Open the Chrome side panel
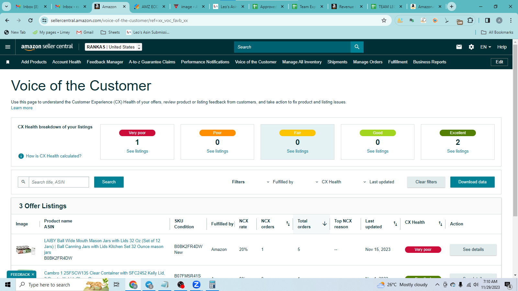 pos(488,20)
